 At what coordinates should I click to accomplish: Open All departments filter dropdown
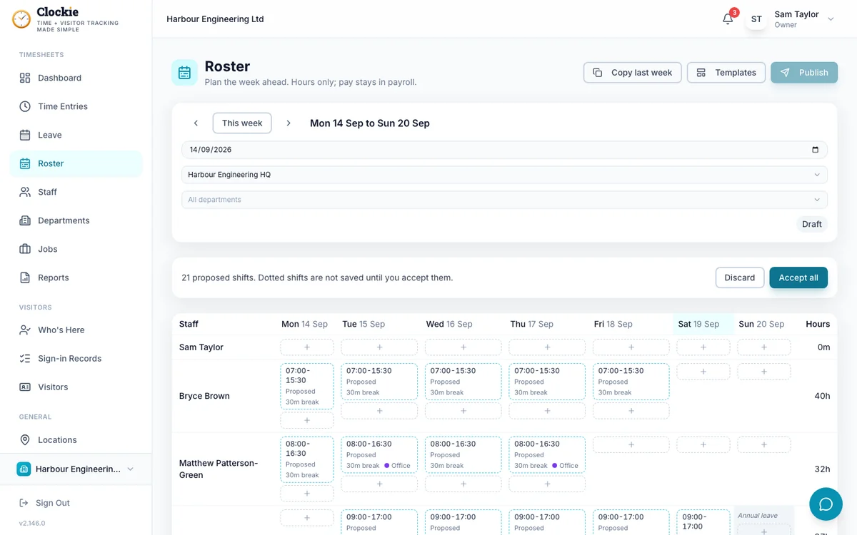[x=504, y=200]
